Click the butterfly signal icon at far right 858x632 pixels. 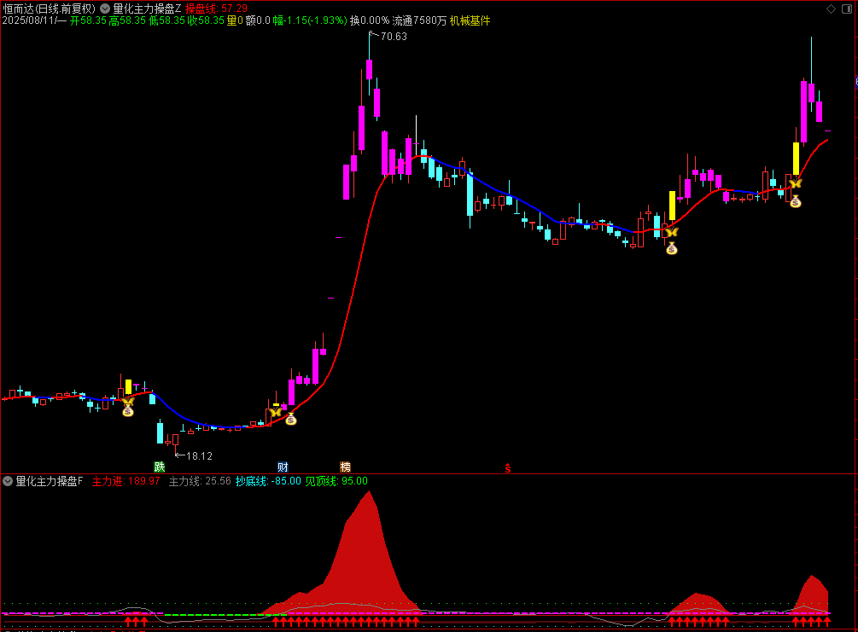tap(796, 183)
